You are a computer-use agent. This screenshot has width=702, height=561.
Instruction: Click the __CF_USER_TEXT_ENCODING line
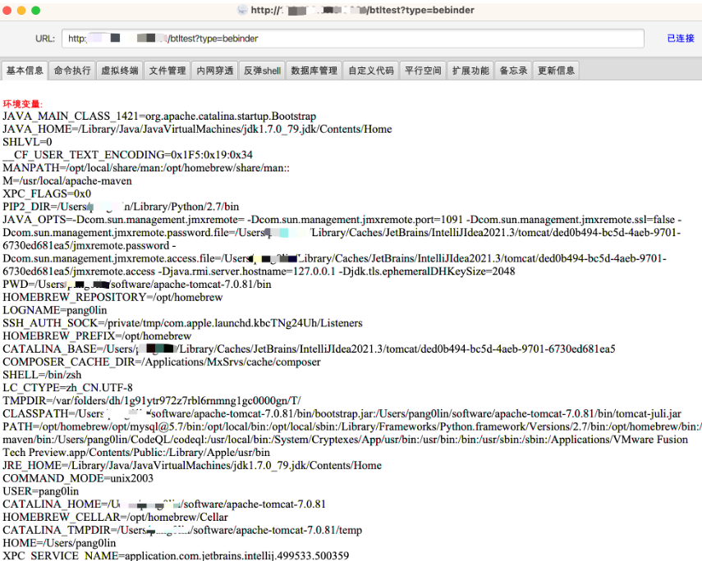(127, 155)
